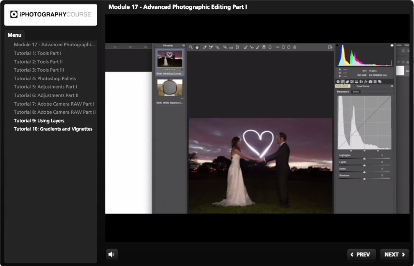
Task: Select the Zoom tool in Camera Raw
Action: click(x=191, y=47)
